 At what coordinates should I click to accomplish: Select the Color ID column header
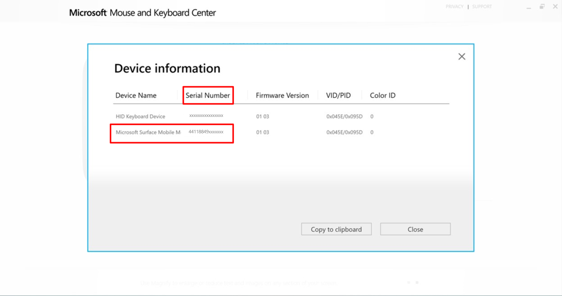pos(383,96)
